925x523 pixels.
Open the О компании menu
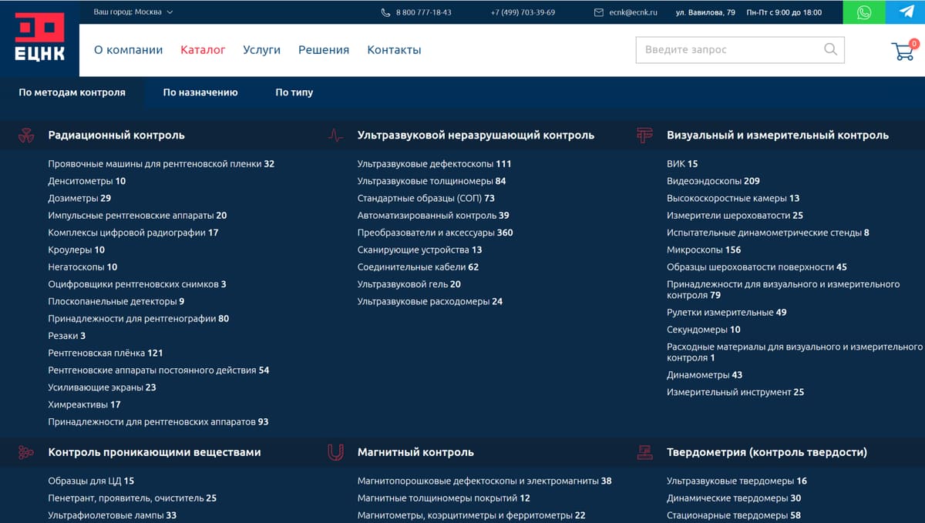tap(128, 50)
